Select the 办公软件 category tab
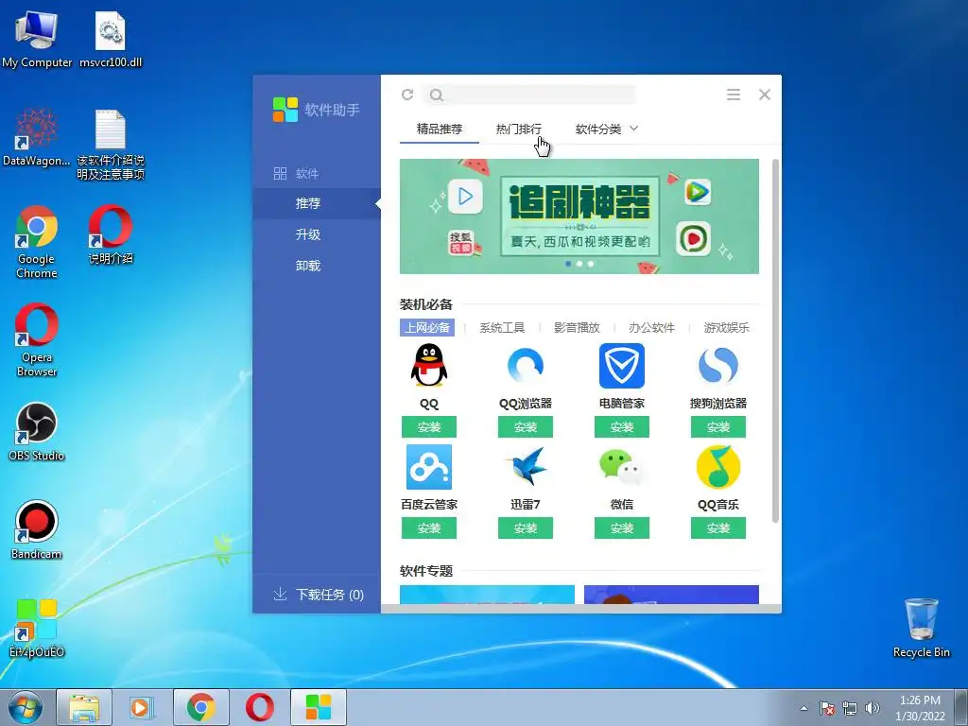 tap(651, 328)
